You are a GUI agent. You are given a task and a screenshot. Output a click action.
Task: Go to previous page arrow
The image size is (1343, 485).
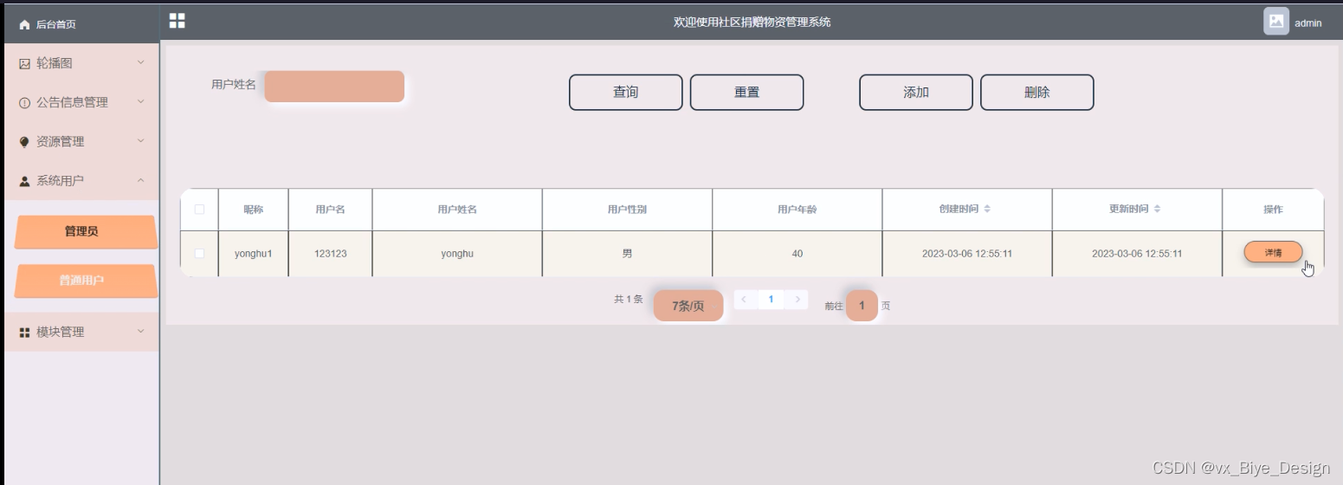pyautogui.click(x=744, y=300)
